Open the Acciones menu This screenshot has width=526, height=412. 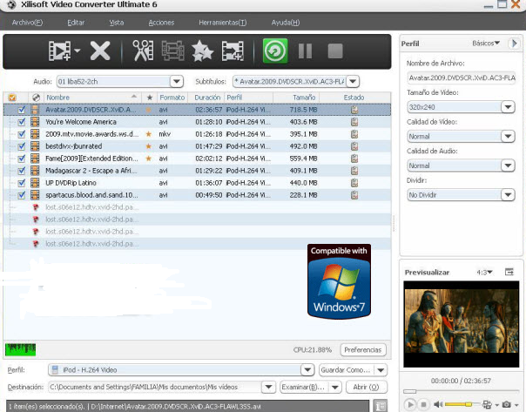coord(161,23)
